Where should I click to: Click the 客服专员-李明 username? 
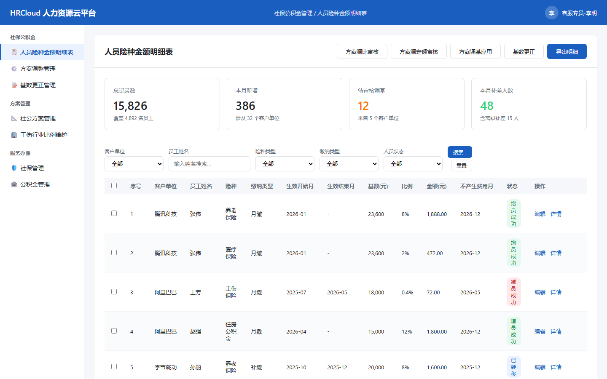[579, 13]
